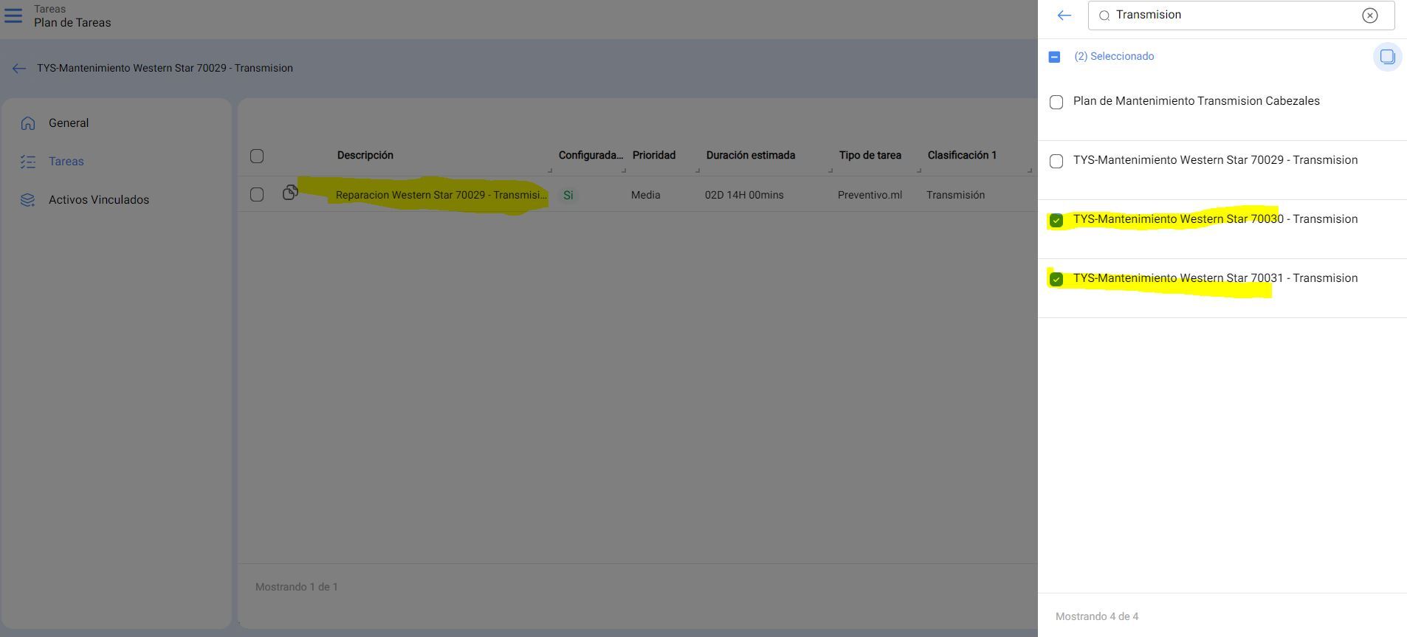
Task: Click into the Transmision search field
Action: pyautogui.click(x=1233, y=16)
